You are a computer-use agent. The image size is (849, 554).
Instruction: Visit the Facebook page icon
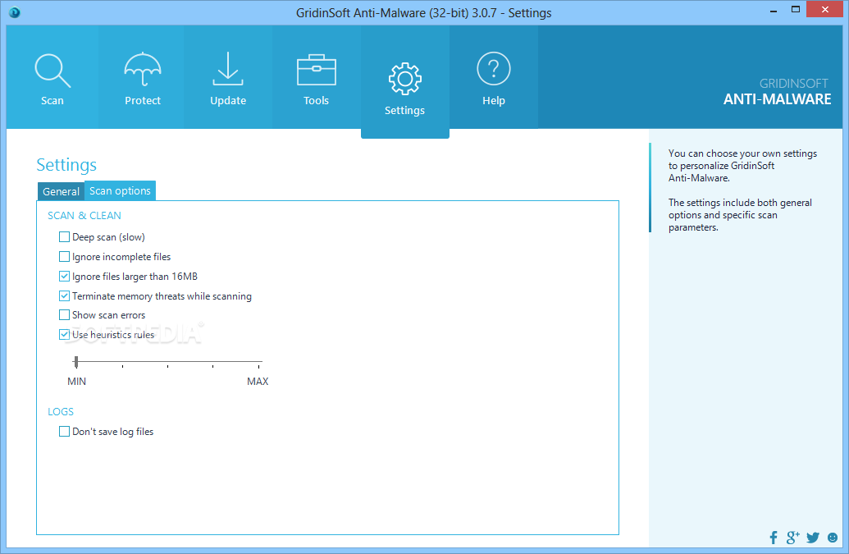[774, 538]
